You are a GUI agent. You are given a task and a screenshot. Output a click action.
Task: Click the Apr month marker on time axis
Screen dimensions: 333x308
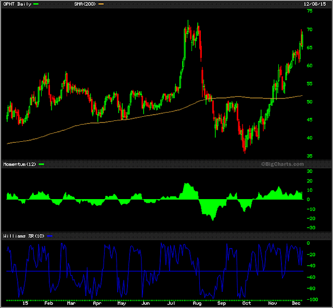(x=97, y=303)
